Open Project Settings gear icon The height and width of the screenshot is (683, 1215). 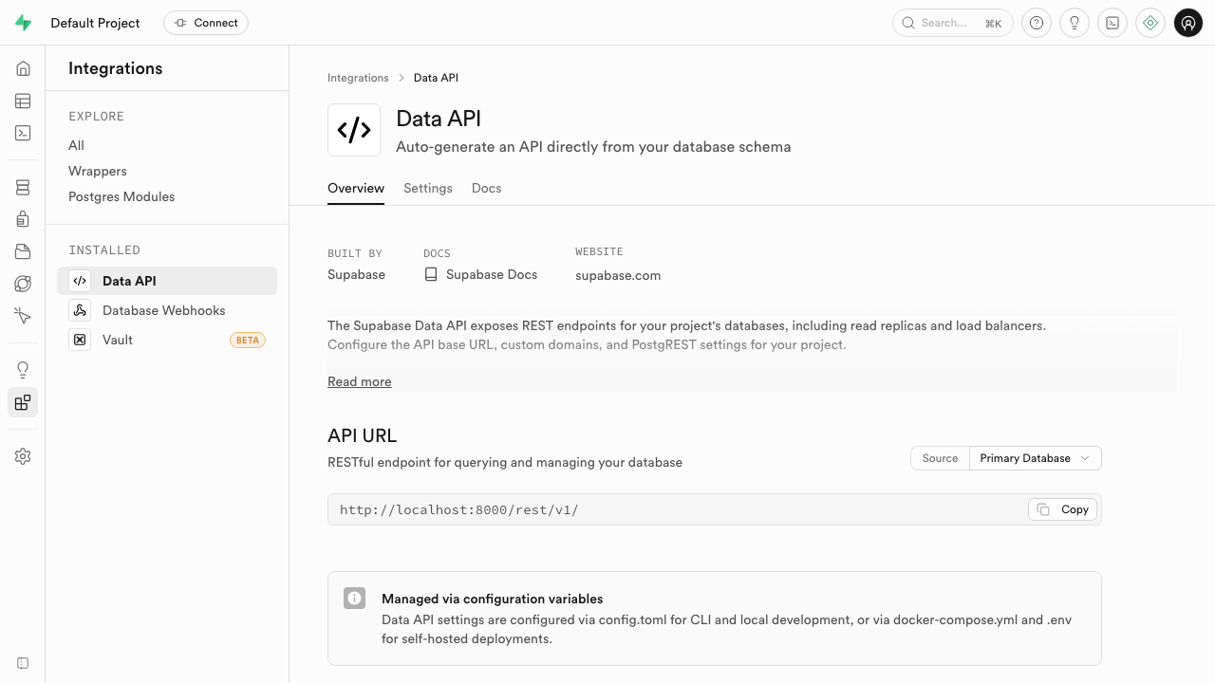coord(23,456)
